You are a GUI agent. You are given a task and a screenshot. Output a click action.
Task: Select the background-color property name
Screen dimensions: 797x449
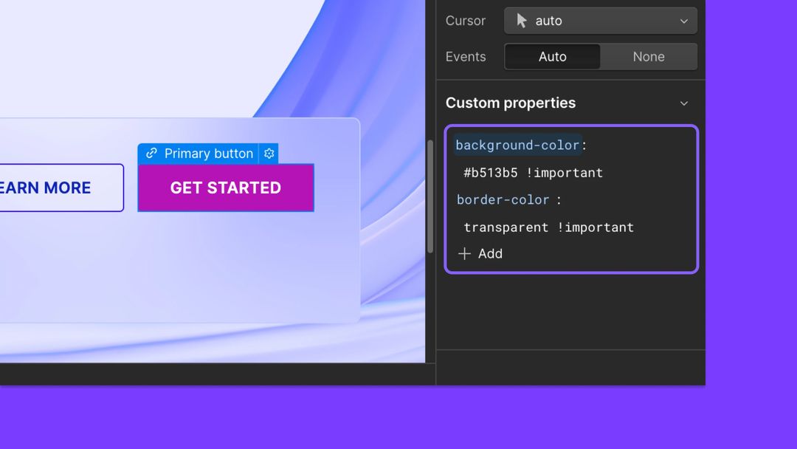coord(517,145)
